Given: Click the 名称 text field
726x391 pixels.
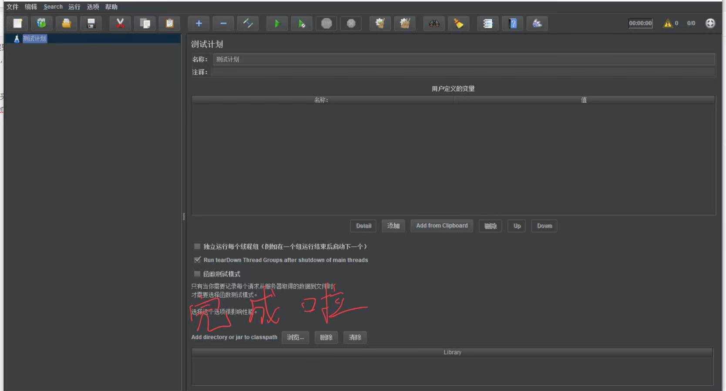Looking at the screenshot, I should [x=464, y=59].
